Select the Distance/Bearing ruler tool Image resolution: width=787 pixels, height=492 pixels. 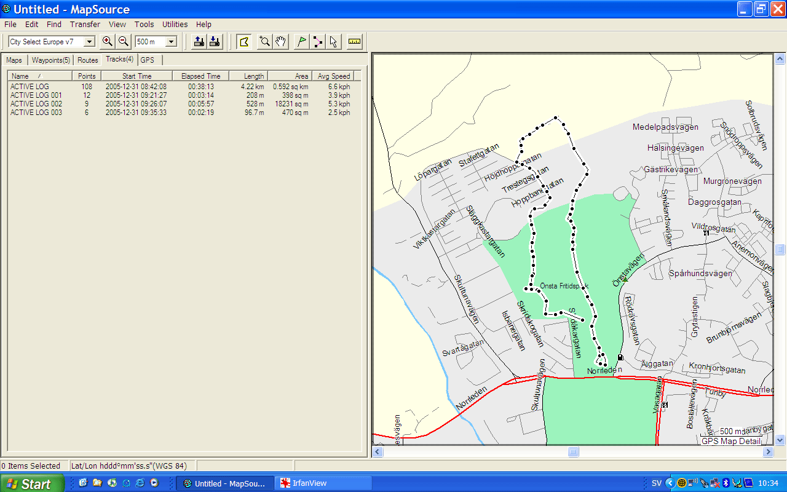pyautogui.click(x=354, y=41)
